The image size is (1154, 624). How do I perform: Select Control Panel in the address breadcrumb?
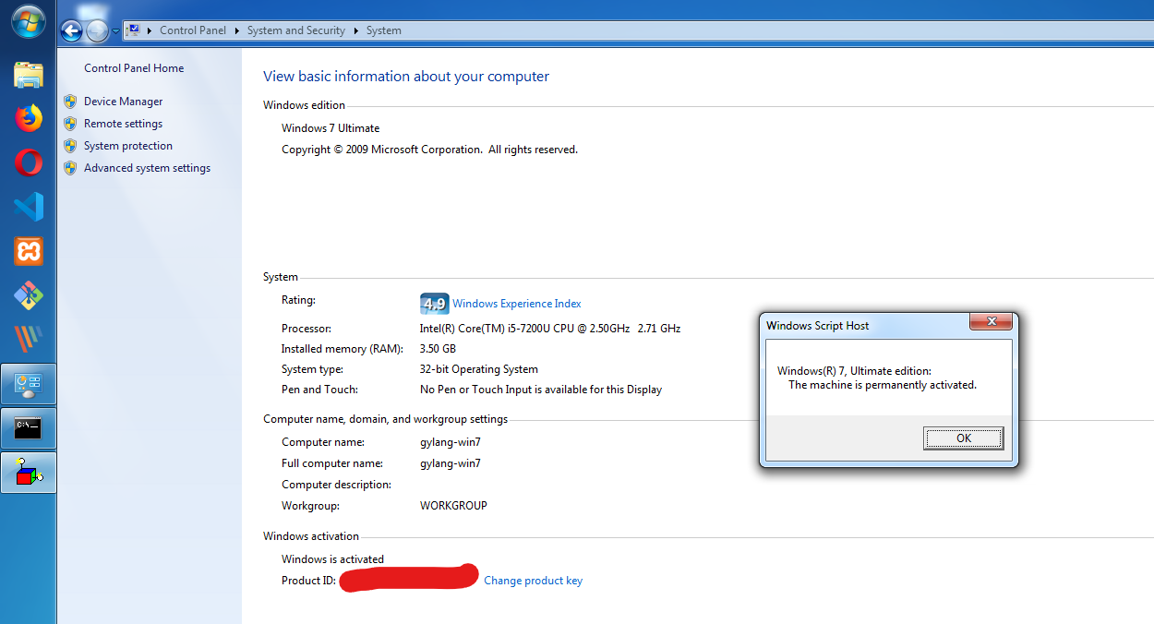coord(193,30)
